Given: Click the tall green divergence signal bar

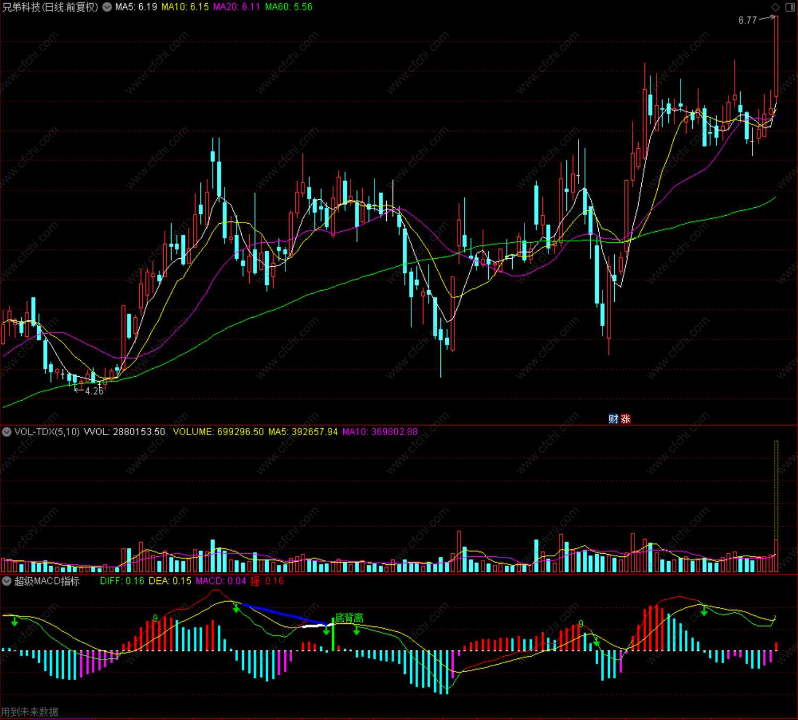Looking at the screenshot, I should (x=333, y=634).
